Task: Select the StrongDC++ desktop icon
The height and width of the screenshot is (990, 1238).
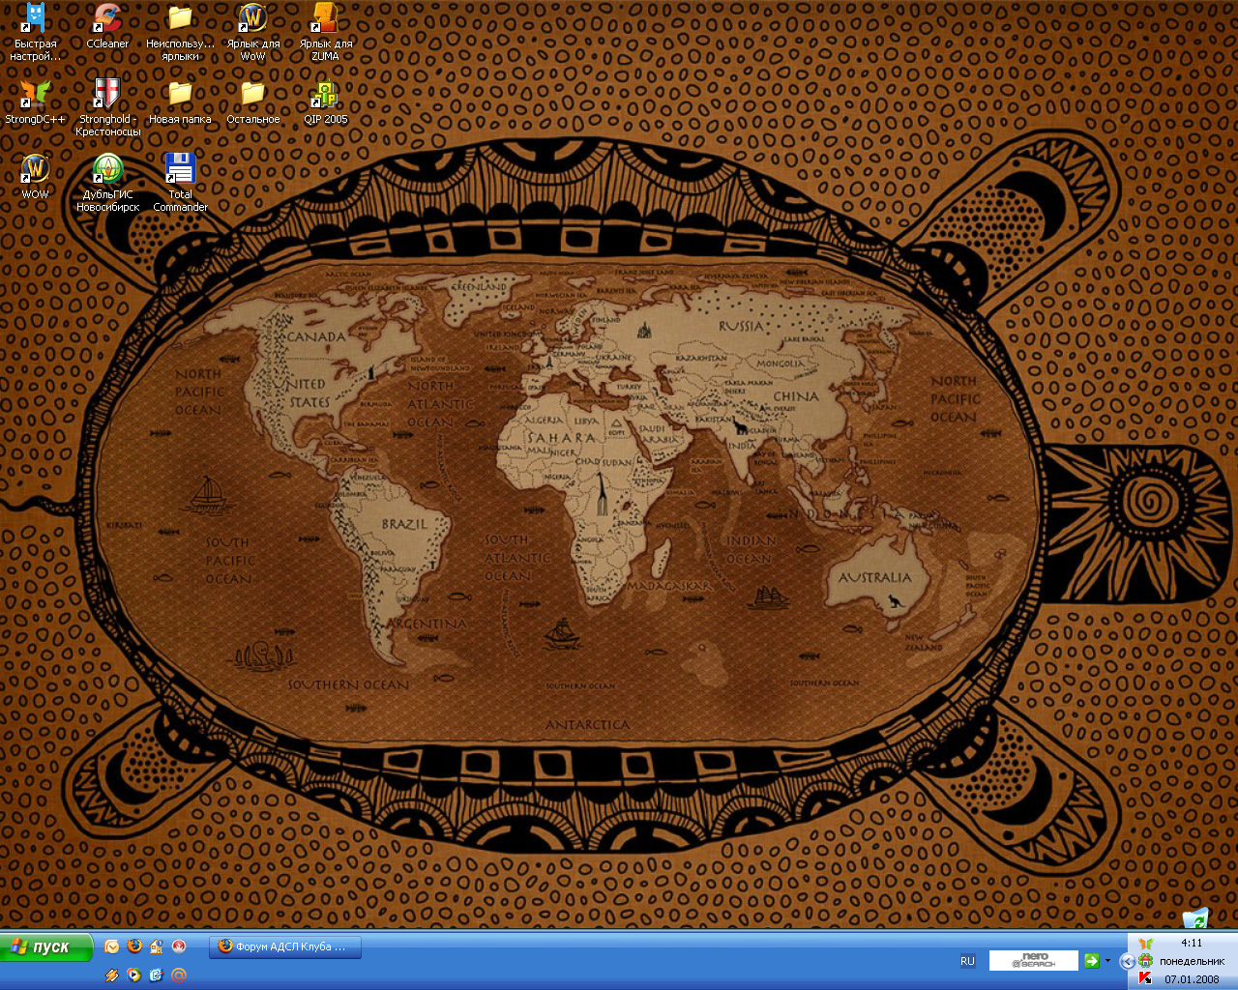Action: click(x=36, y=95)
